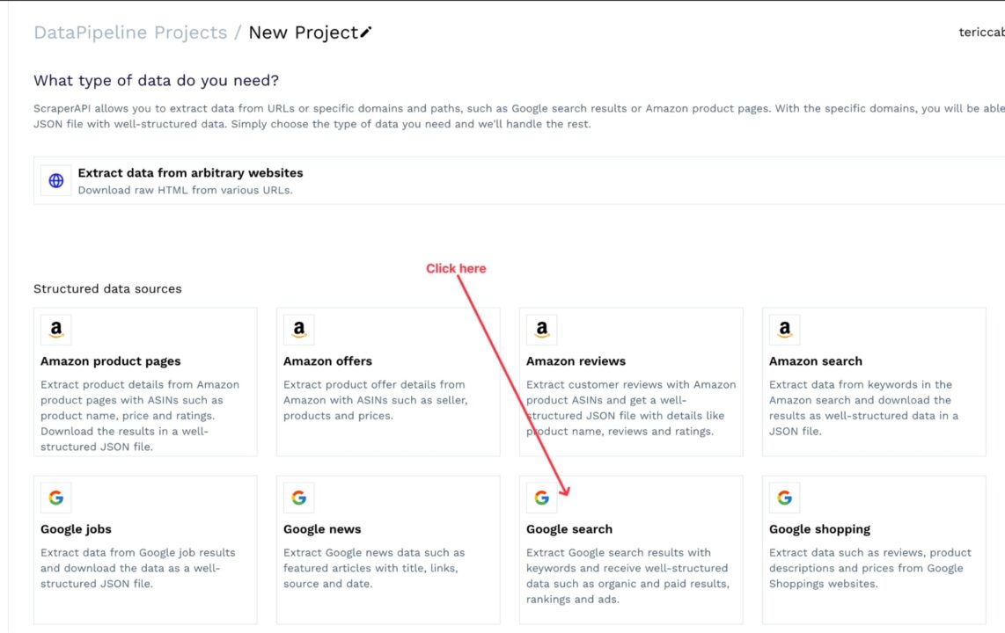
Task: Click the Google jobs description text
Action: click(x=138, y=568)
